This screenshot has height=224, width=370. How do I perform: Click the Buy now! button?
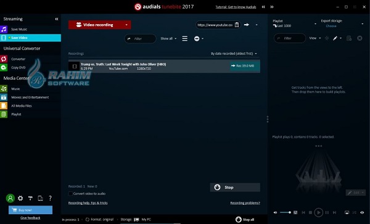(x=30, y=210)
